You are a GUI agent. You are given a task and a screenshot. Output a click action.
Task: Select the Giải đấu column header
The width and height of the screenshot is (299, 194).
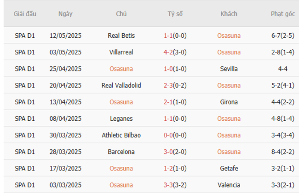[25, 14]
